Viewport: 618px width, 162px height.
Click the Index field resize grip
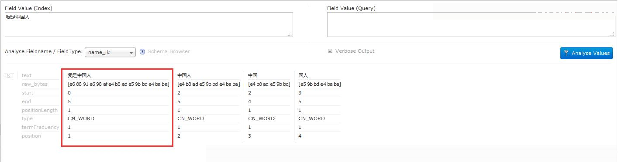pos(290,34)
